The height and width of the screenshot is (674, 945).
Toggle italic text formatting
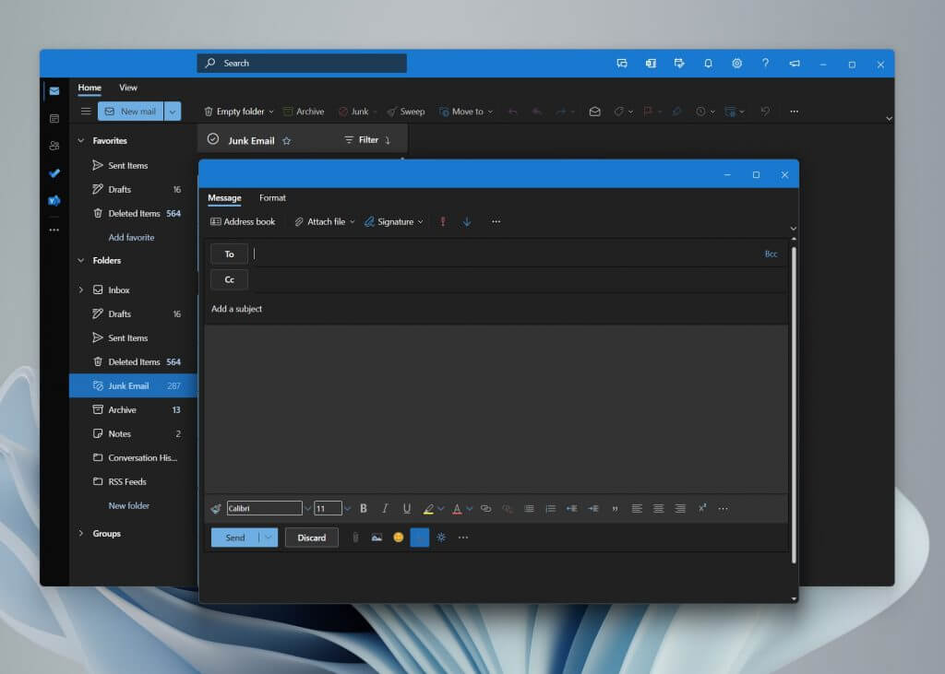pos(385,508)
